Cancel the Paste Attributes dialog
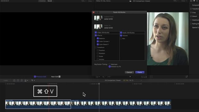This screenshot has height=112, width=199. pyautogui.click(x=129, y=72)
